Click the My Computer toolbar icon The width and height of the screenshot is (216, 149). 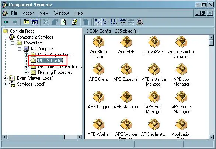(x=140, y=22)
